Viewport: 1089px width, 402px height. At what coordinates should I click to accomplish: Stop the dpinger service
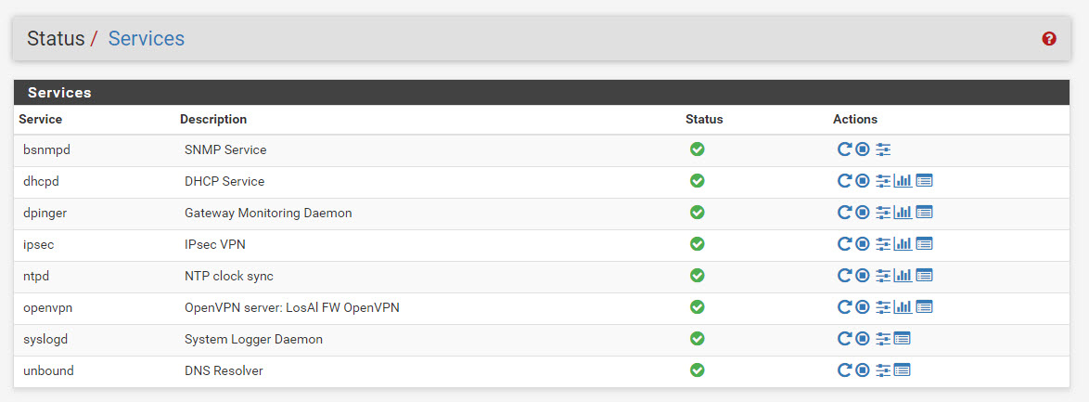863,212
